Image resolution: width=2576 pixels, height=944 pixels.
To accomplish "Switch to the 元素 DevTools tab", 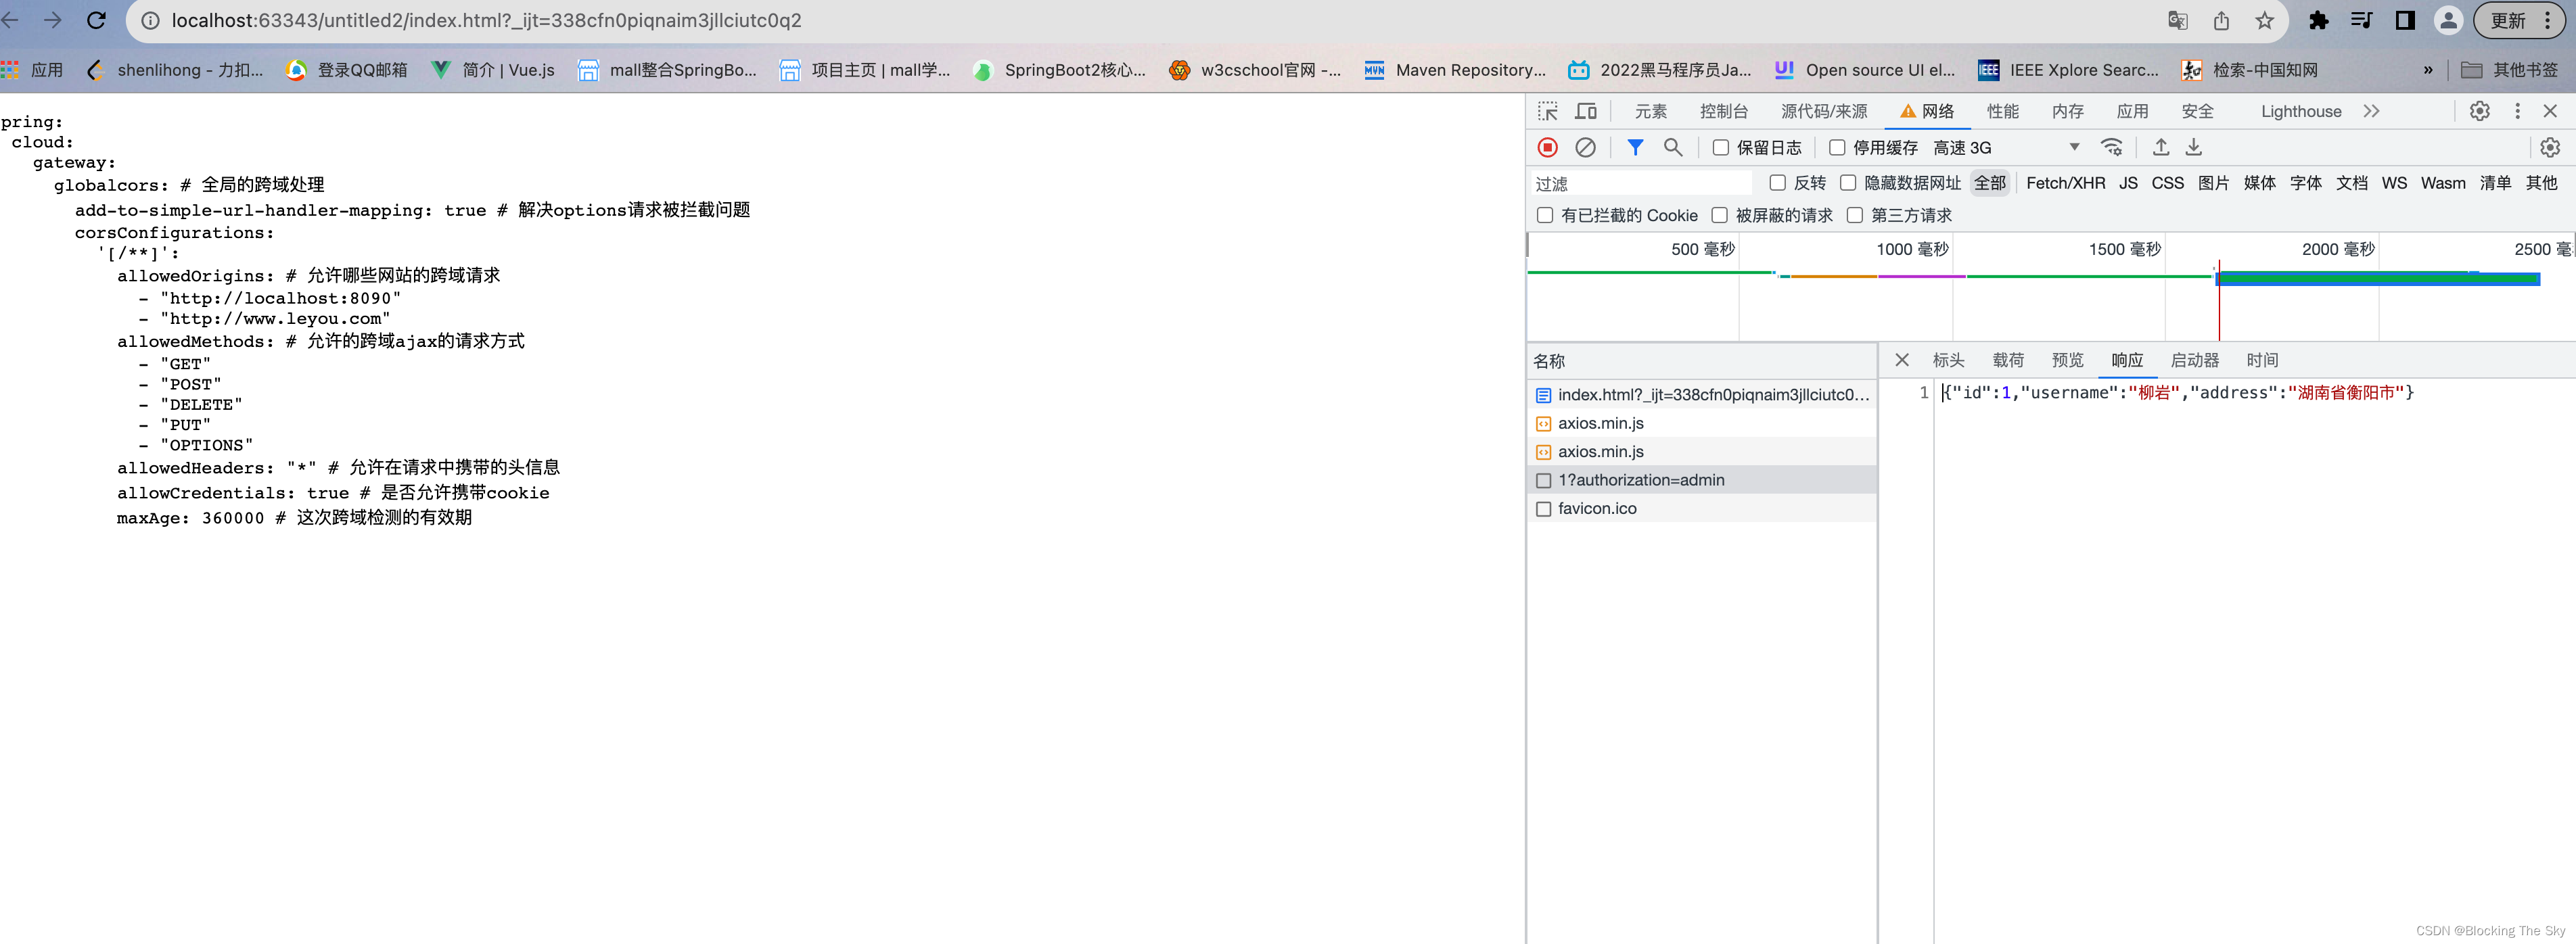I will point(1651,111).
